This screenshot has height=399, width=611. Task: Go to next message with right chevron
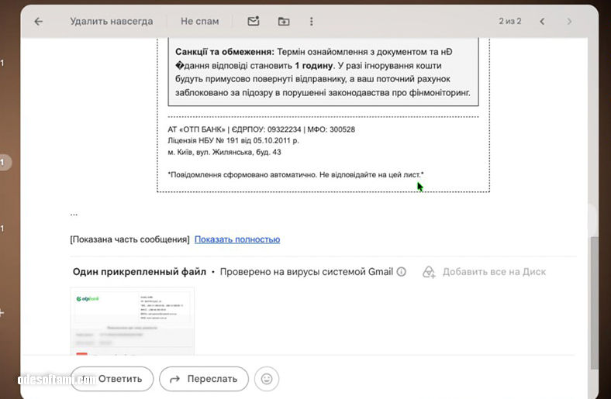point(569,22)
